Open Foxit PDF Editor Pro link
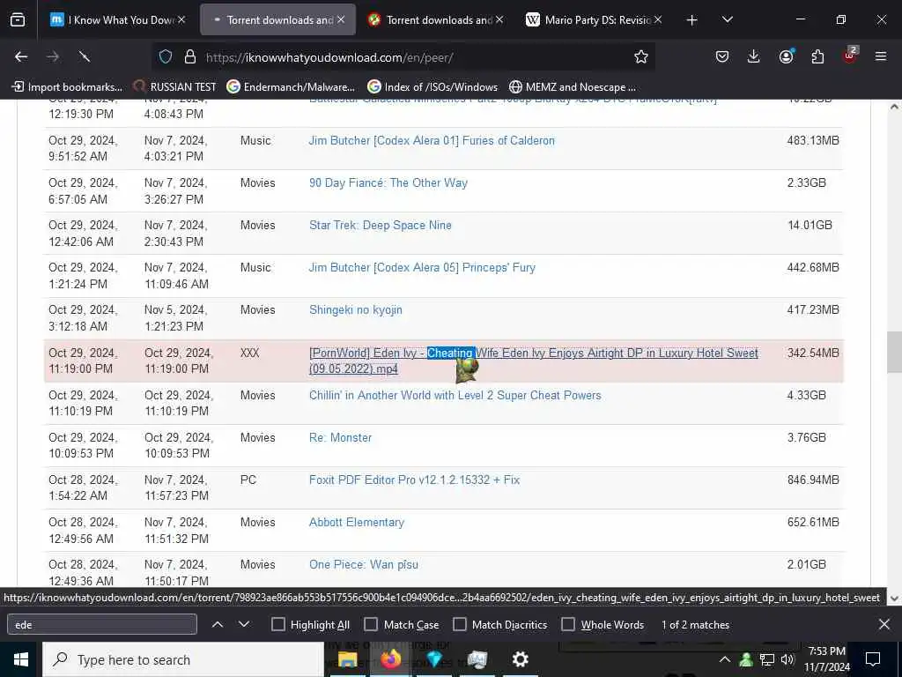Image resolution: width=902 pixels, height=677 pixels. [x=414, y=480]
